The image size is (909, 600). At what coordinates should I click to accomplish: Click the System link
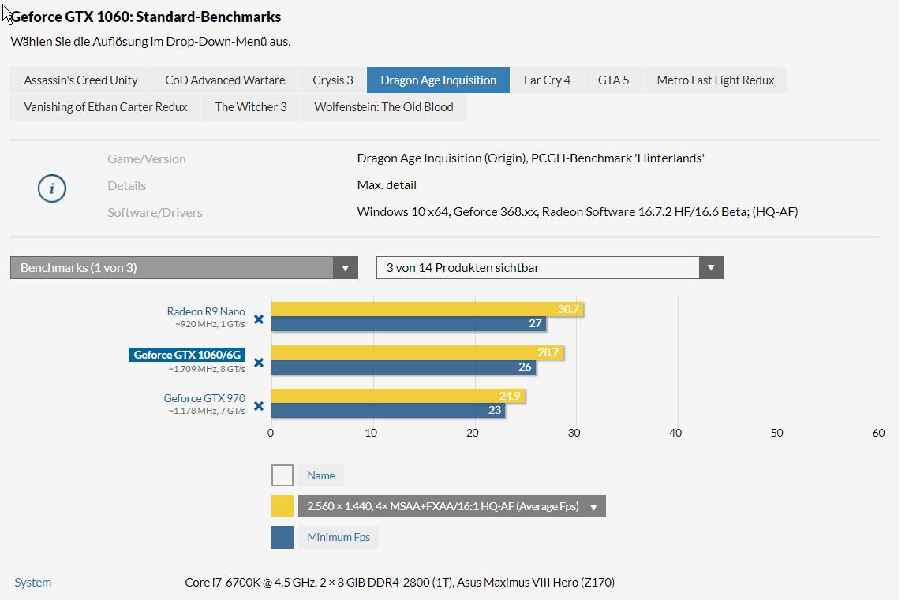33,583
